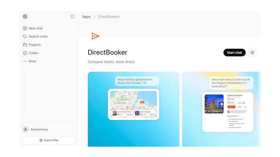Click the 'Compare hotels, book direct' text
Image resolution: width=280 pixels, height=157 pixels.
111,62
